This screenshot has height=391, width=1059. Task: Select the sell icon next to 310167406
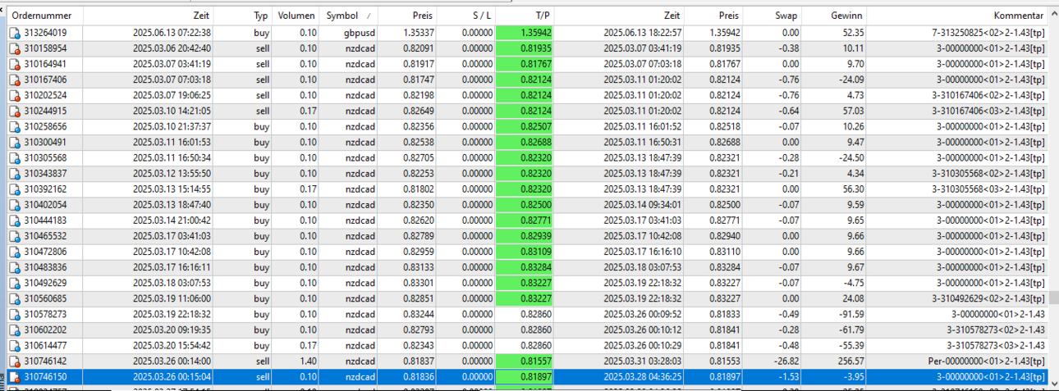[15, 80]
